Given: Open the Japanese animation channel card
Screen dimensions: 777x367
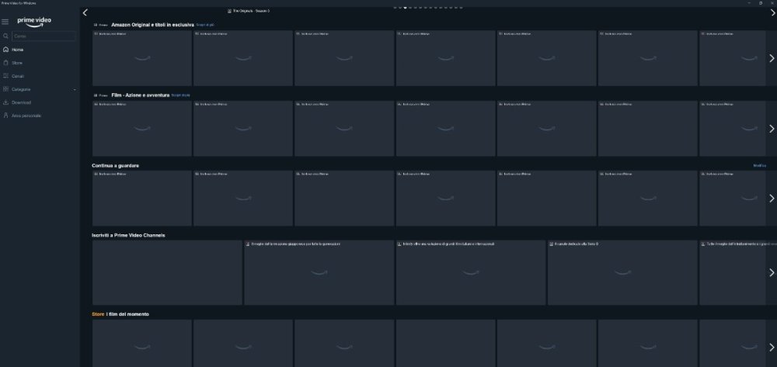Looking at the screenshot, I should click(x=319, y=272).
